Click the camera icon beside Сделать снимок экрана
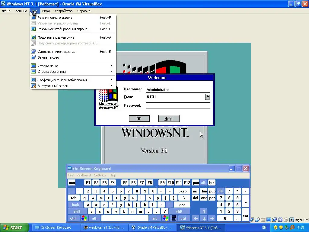 tap(33, 52)
